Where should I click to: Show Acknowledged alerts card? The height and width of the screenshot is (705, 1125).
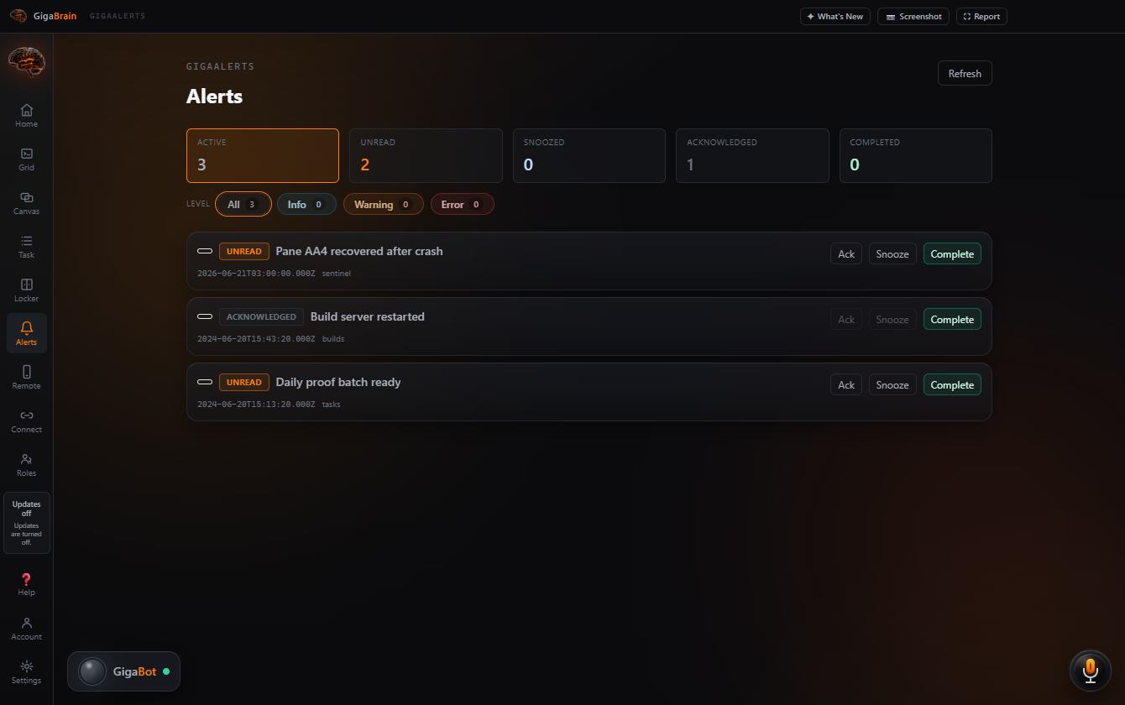click(752, 155)
